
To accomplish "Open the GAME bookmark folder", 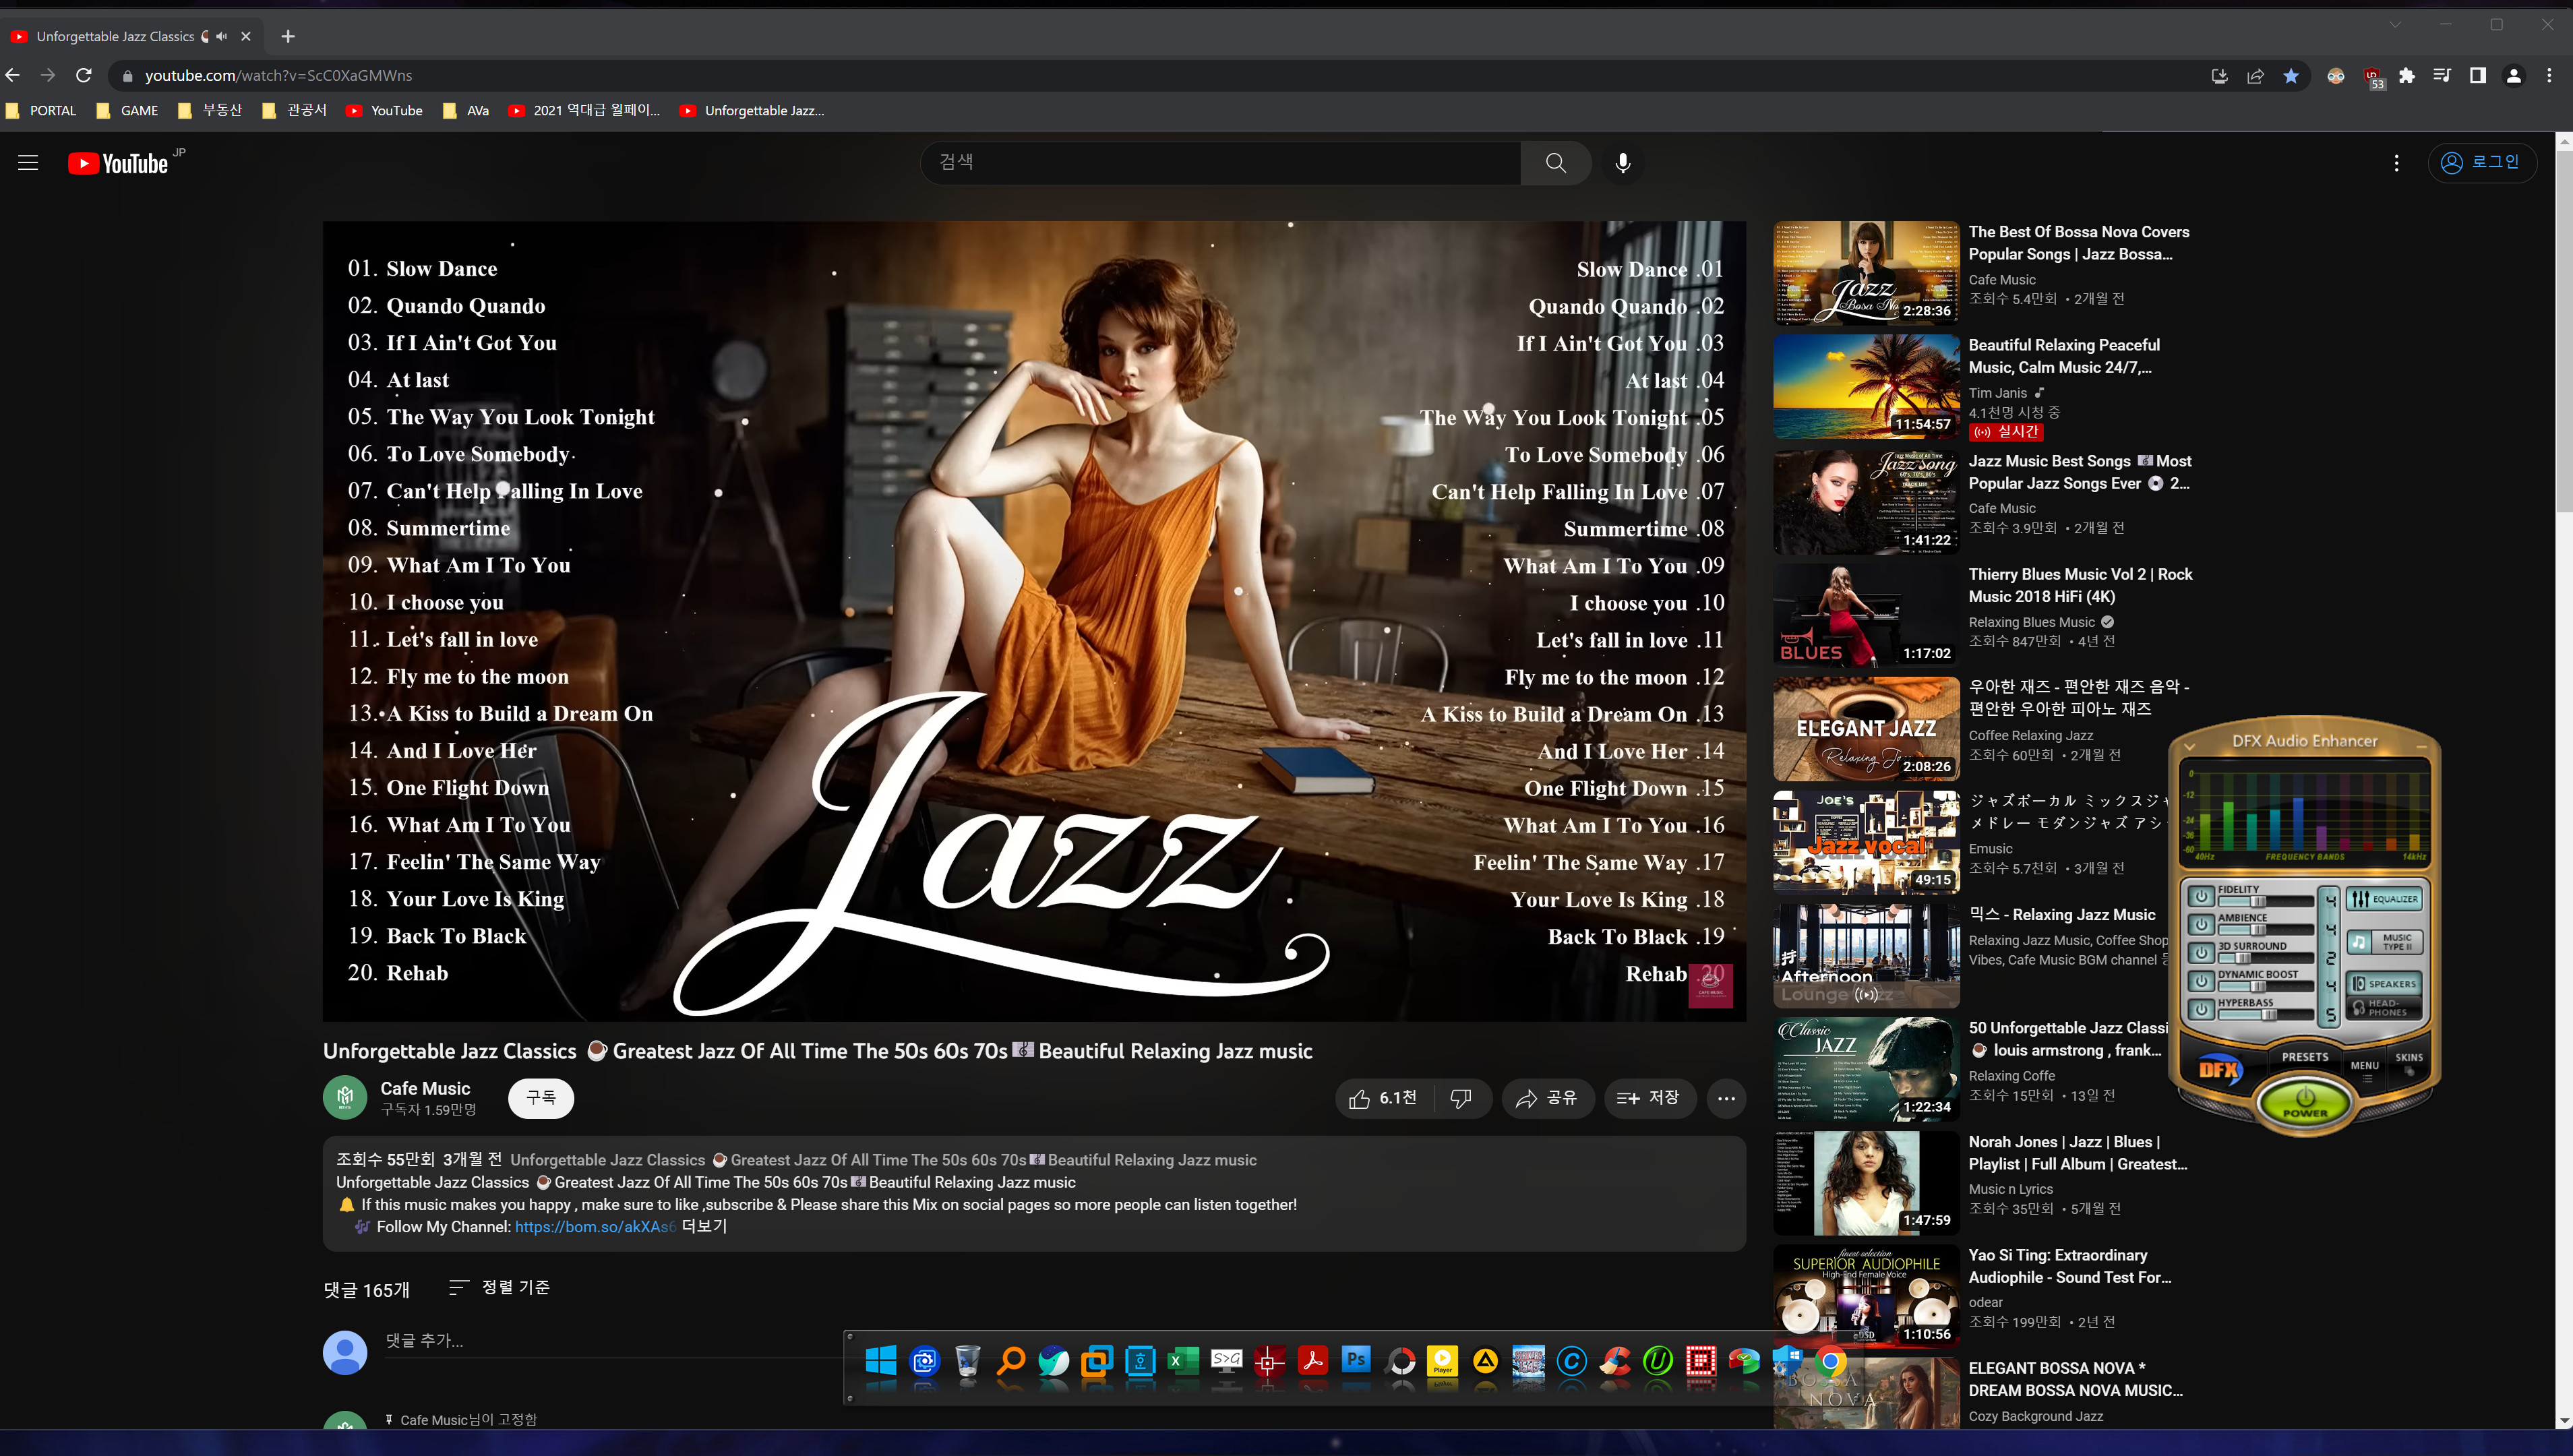I will 127,111.
